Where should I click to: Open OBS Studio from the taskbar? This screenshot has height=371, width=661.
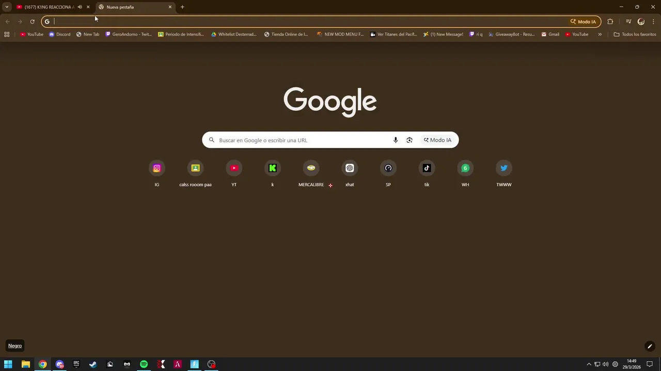point(211,364)
